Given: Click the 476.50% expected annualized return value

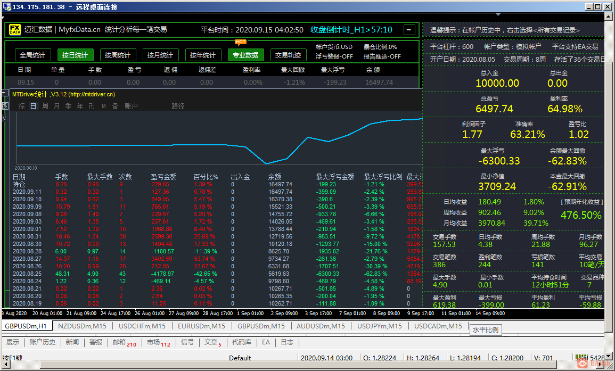Looking at the screenshot, I should coord(581,215).
